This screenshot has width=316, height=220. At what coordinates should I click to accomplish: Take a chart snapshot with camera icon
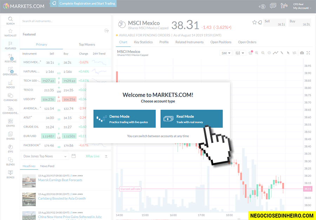(302, 53)
